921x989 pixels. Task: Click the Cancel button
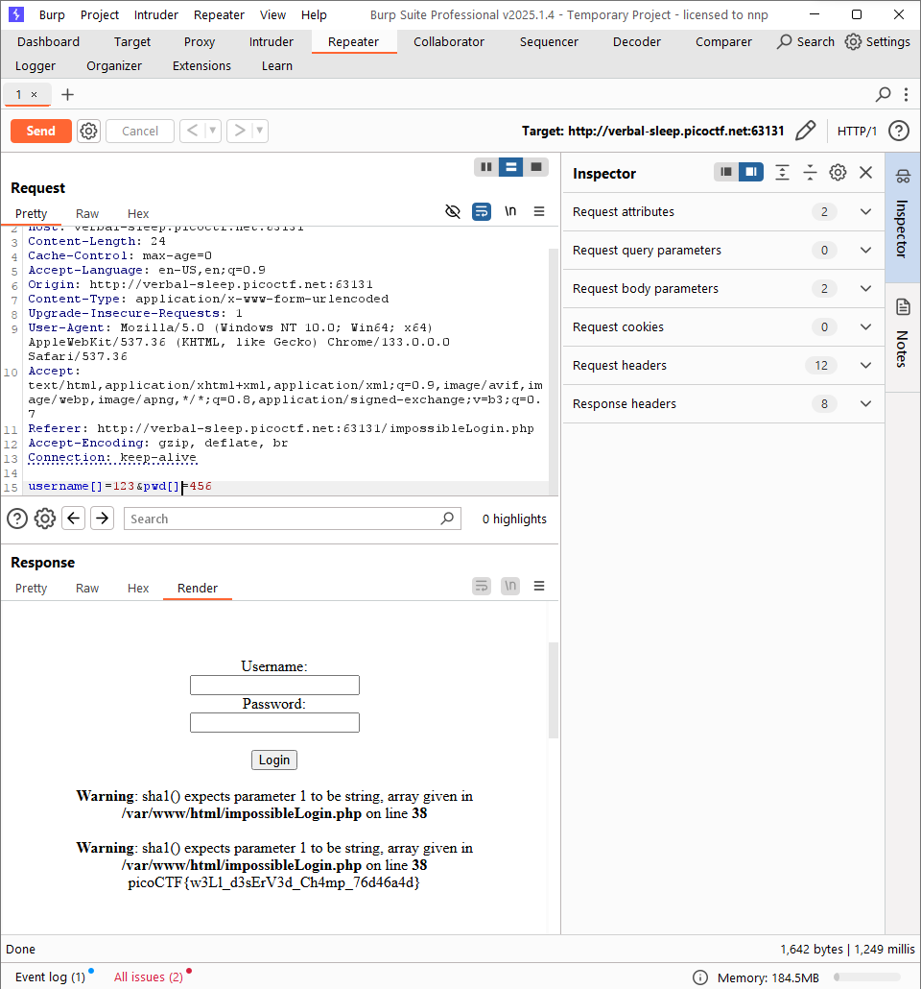click(140, 132)
